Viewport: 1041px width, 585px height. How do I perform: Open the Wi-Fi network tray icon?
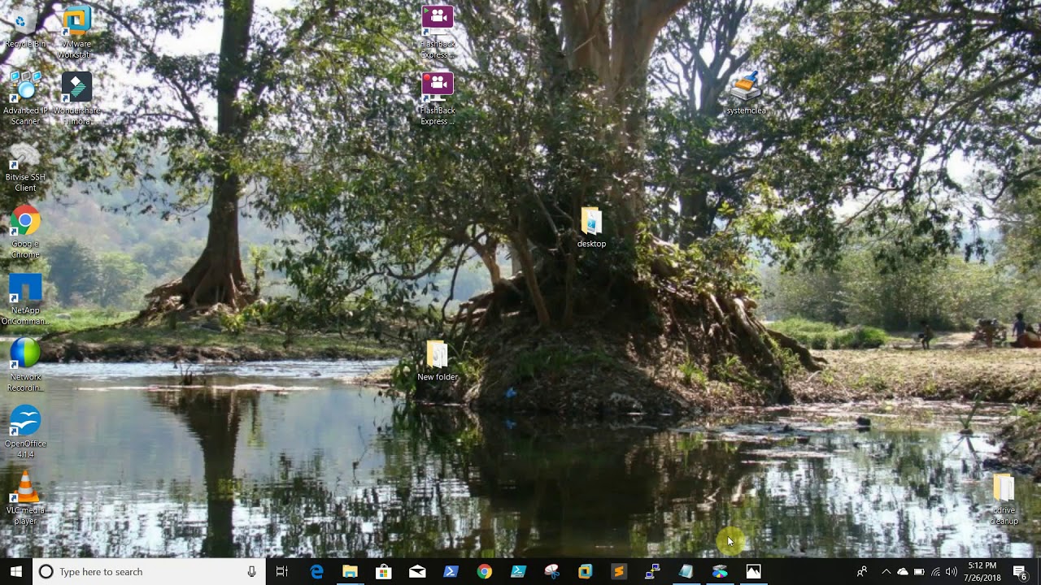click(935, 572)
